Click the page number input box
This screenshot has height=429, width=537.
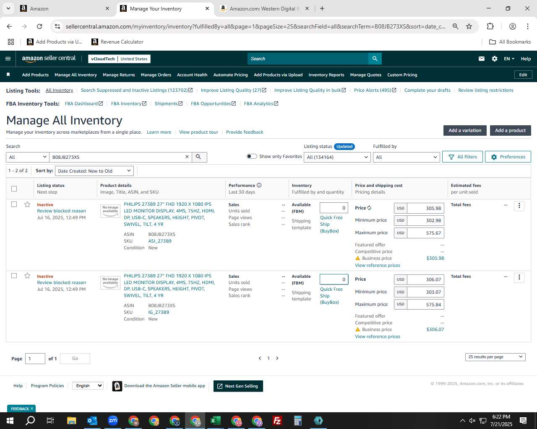35,359
